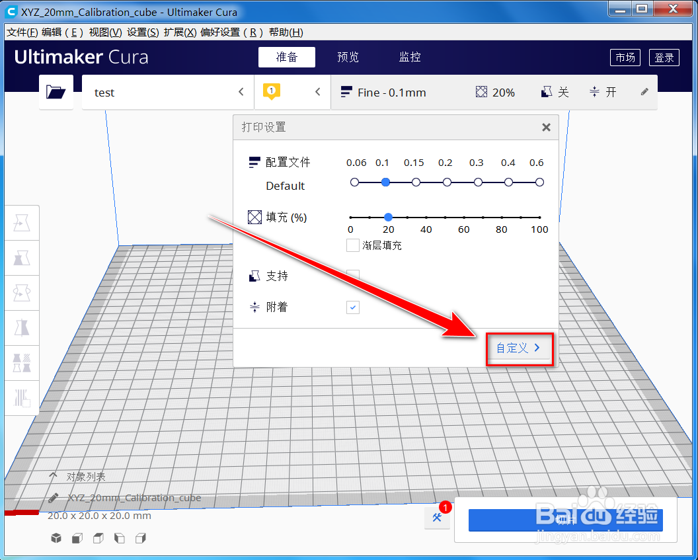Click the blue slice button
The width and height of the screenshot is (698, 560).
[565, 520]
